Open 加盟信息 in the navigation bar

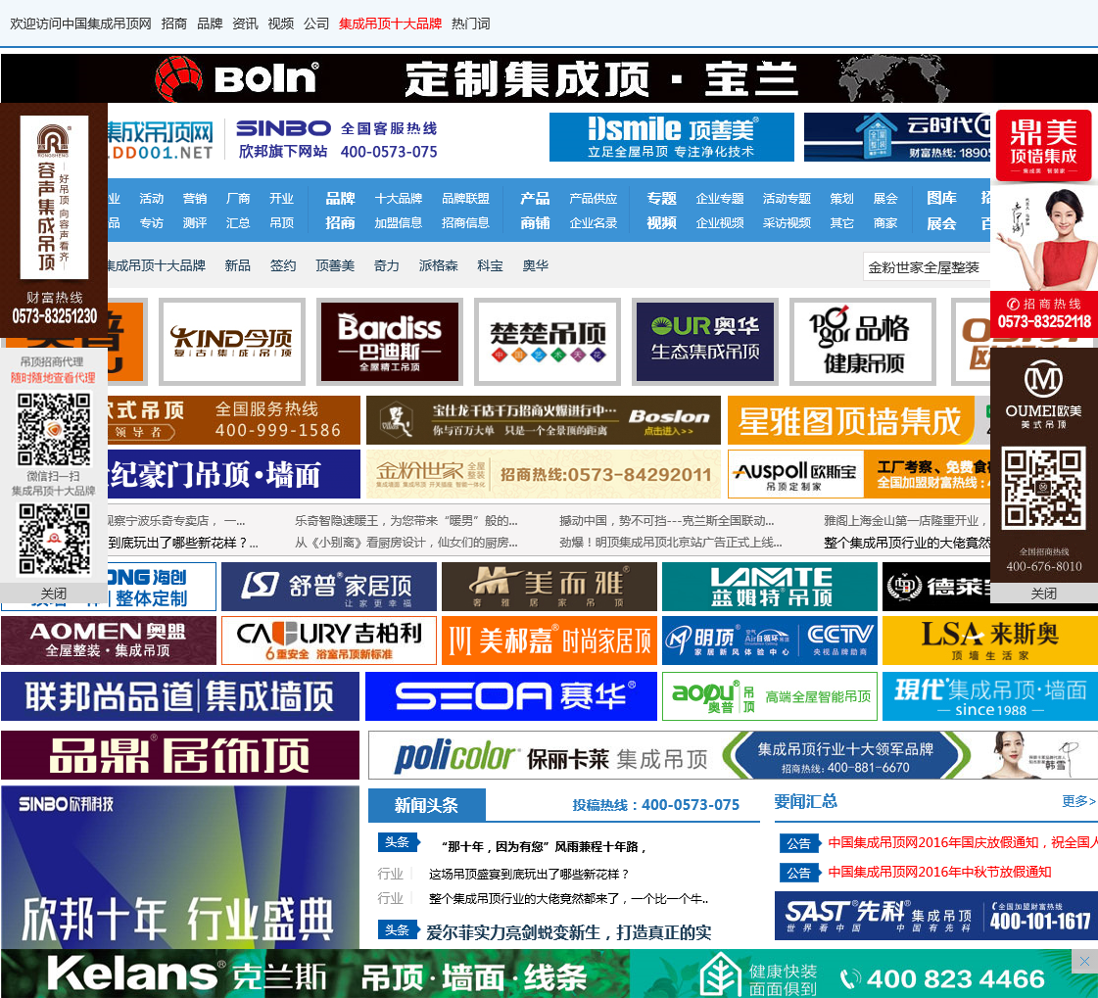point(399,223)
